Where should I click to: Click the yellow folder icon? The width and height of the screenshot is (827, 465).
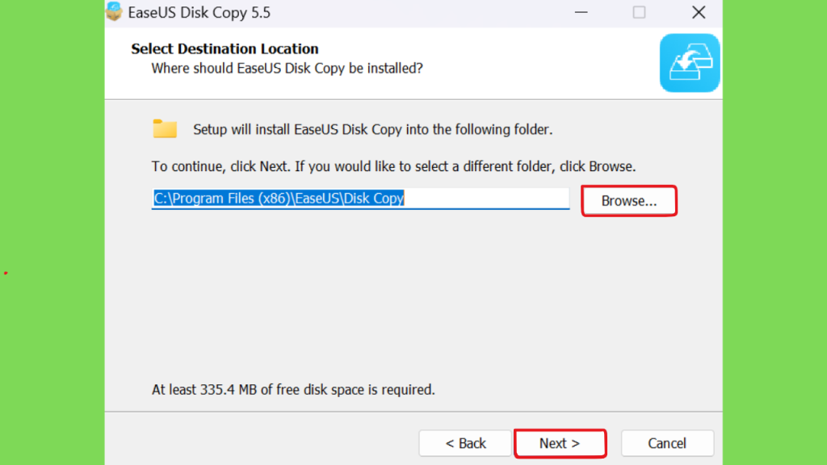coord(165,128)
